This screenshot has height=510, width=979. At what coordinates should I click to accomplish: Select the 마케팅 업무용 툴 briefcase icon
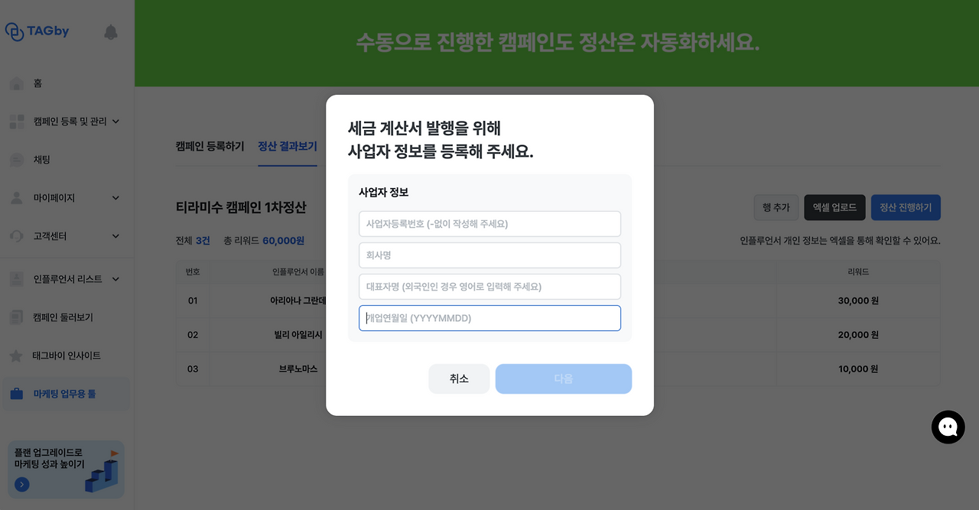[17, 395]
